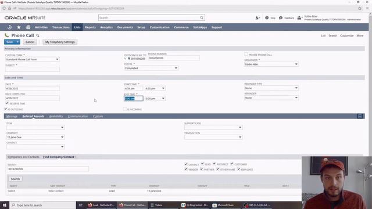Click the Firefox bookmark star icon
Image resolution: width=372 pixels, height=209 pixels.
360,8
